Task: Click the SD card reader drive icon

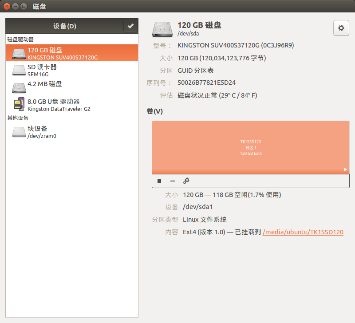Action: pos(19,71)
